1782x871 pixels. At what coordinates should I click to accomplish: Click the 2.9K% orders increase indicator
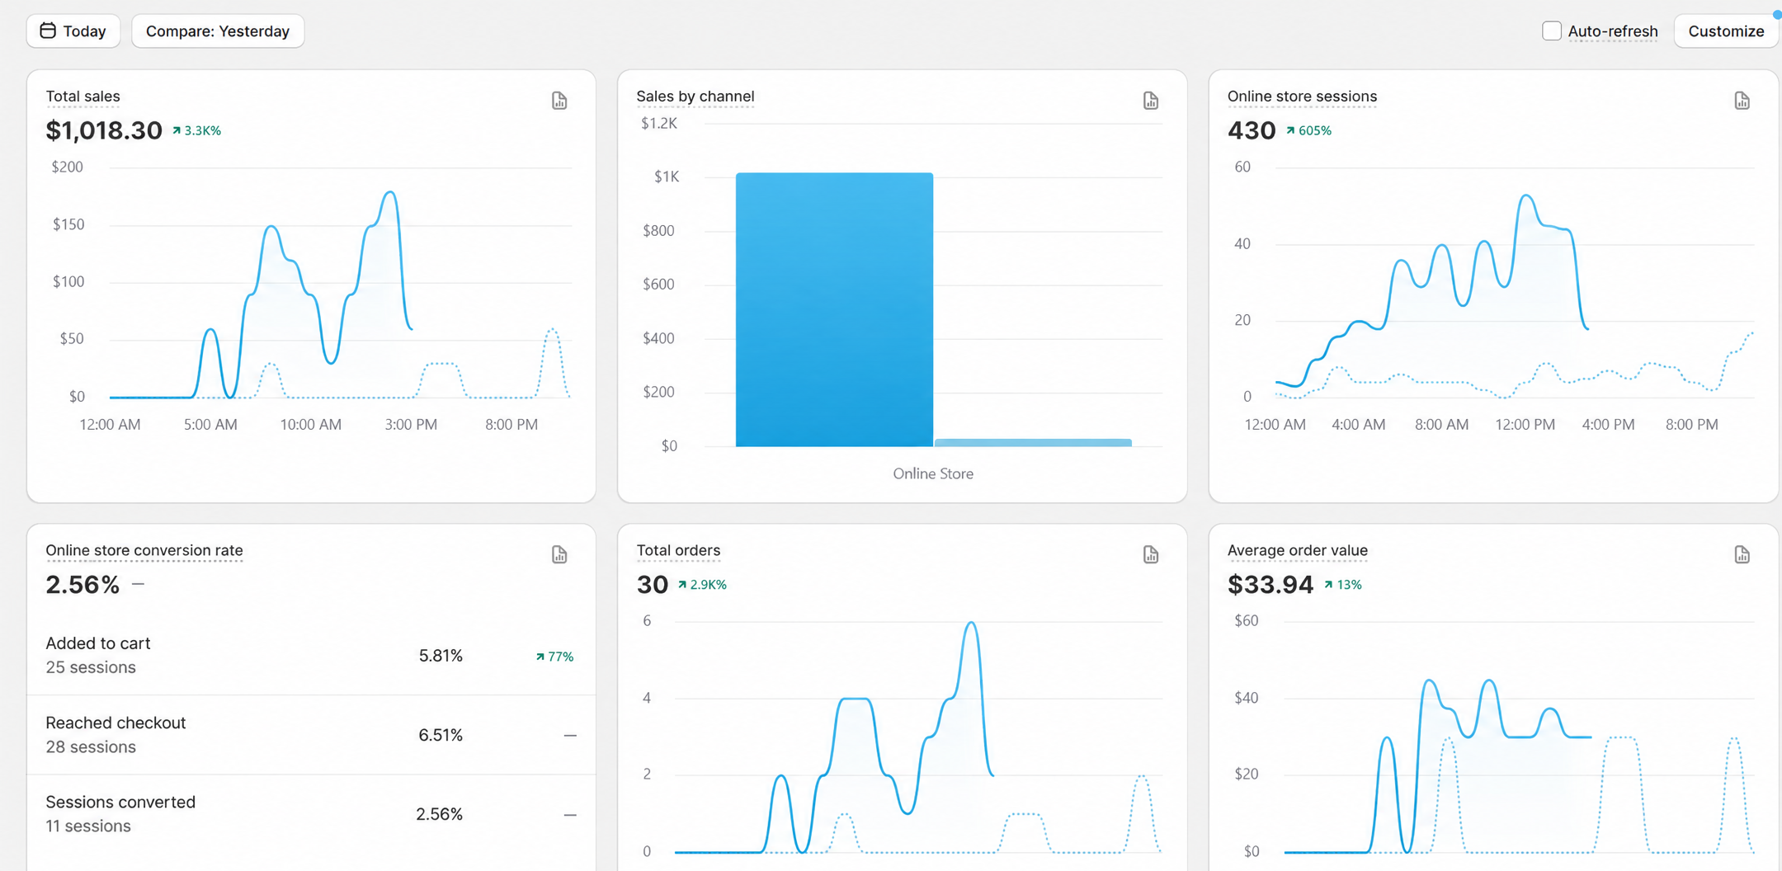pos(702,584)
